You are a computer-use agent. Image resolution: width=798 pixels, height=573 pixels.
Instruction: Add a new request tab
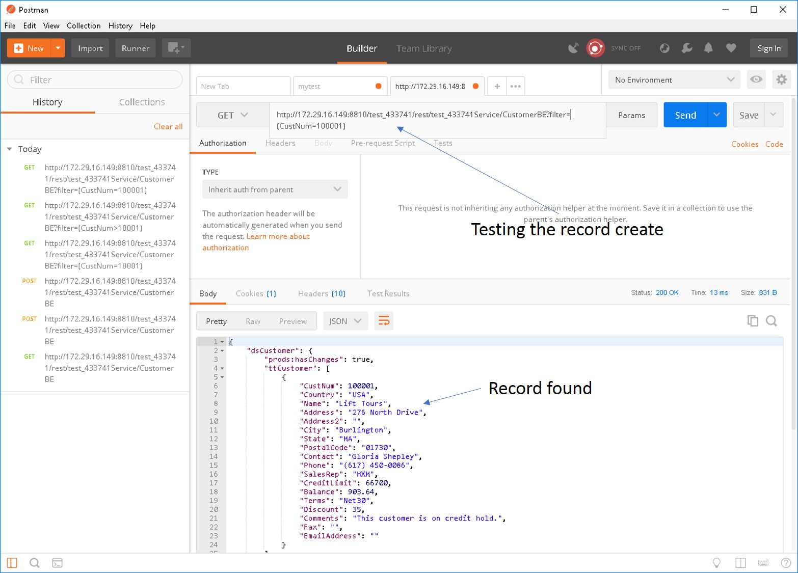(x=497, y=86)
